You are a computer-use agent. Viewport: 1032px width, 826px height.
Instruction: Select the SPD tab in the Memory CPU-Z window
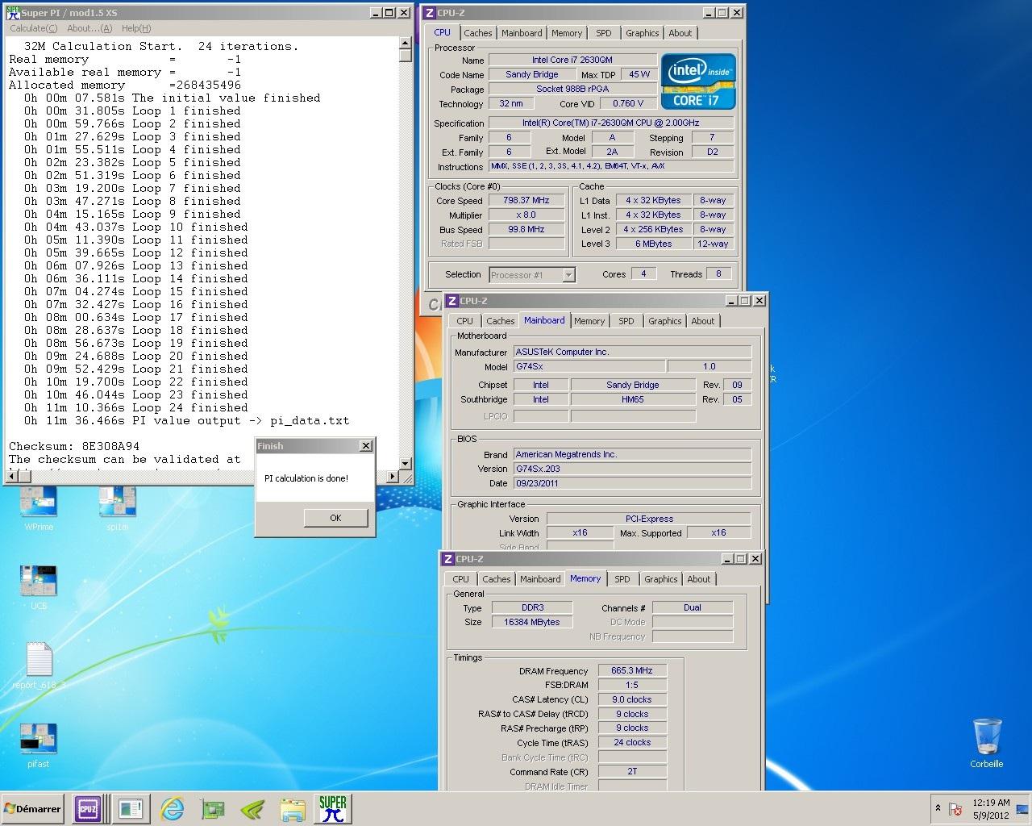coord(622,579)
